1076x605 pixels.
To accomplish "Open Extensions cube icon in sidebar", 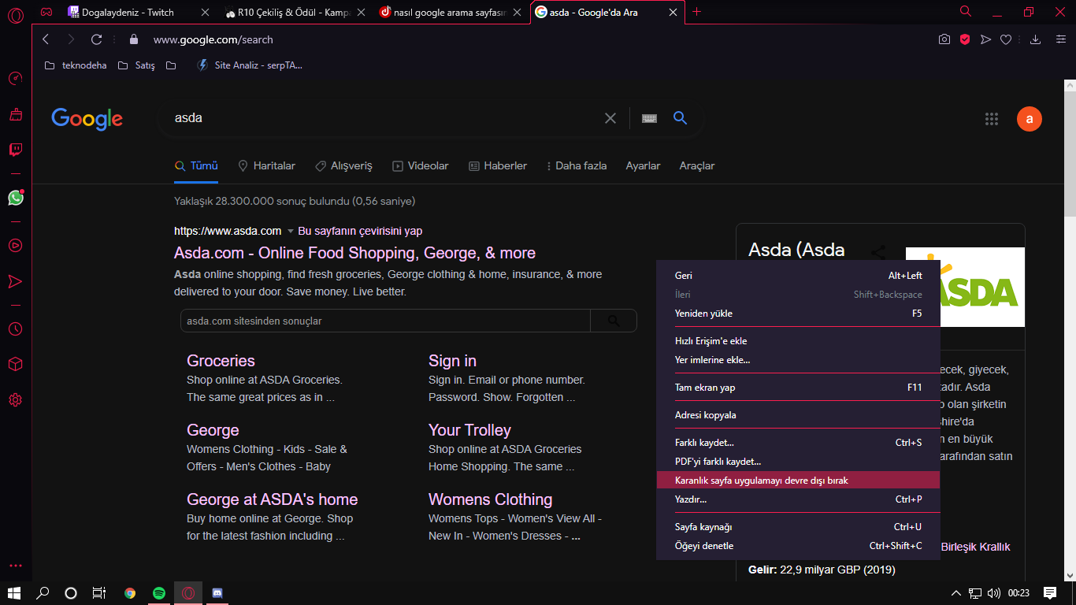I will [15, 364].
